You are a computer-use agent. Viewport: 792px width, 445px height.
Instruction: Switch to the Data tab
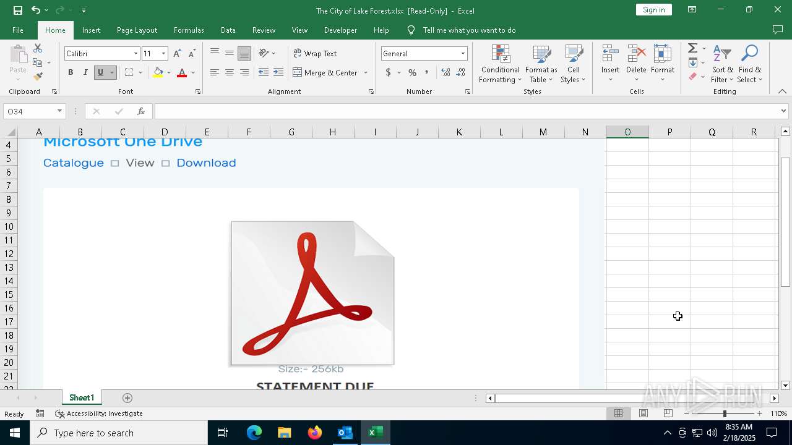(x=228, y=30)
